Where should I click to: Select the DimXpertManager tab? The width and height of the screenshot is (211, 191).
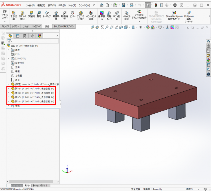(x=32, y=36)
